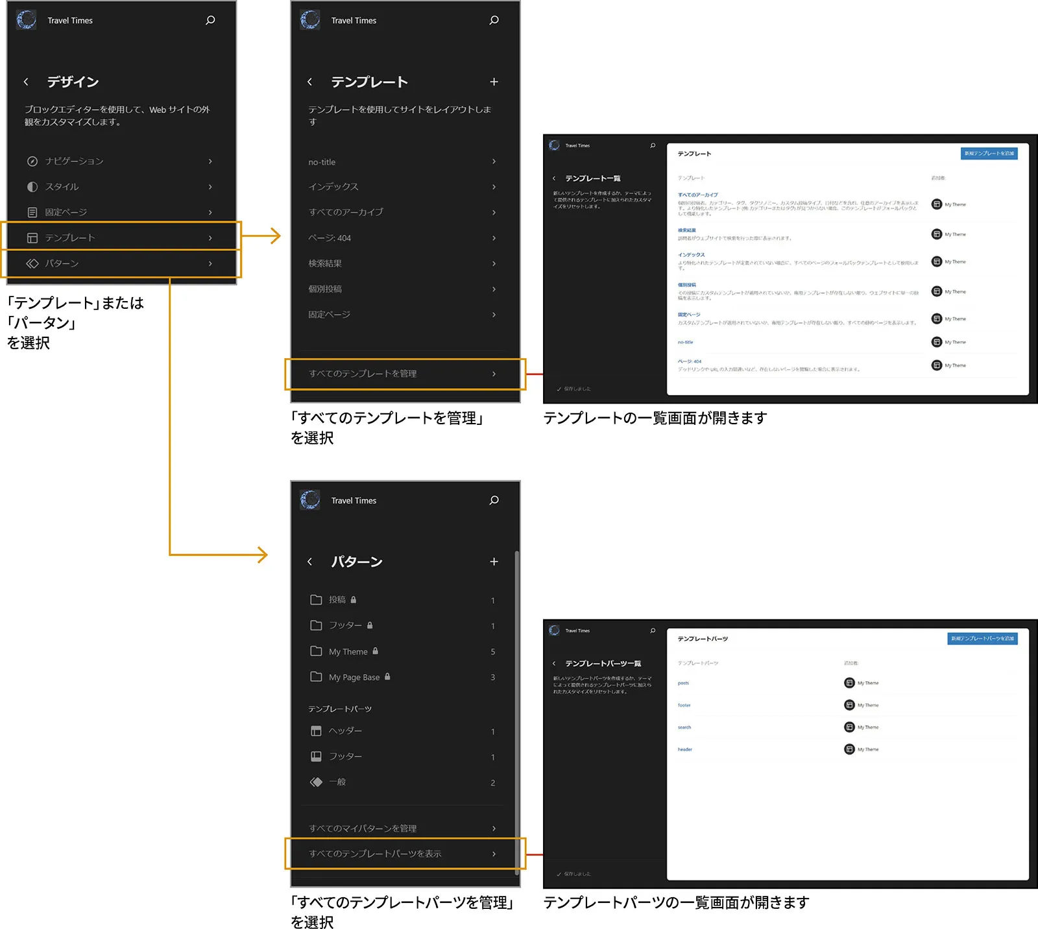Click the back chevron beside テンプレート一覧
The height and width of the screenshot is (929, 1038).
[x=554, y=178]
